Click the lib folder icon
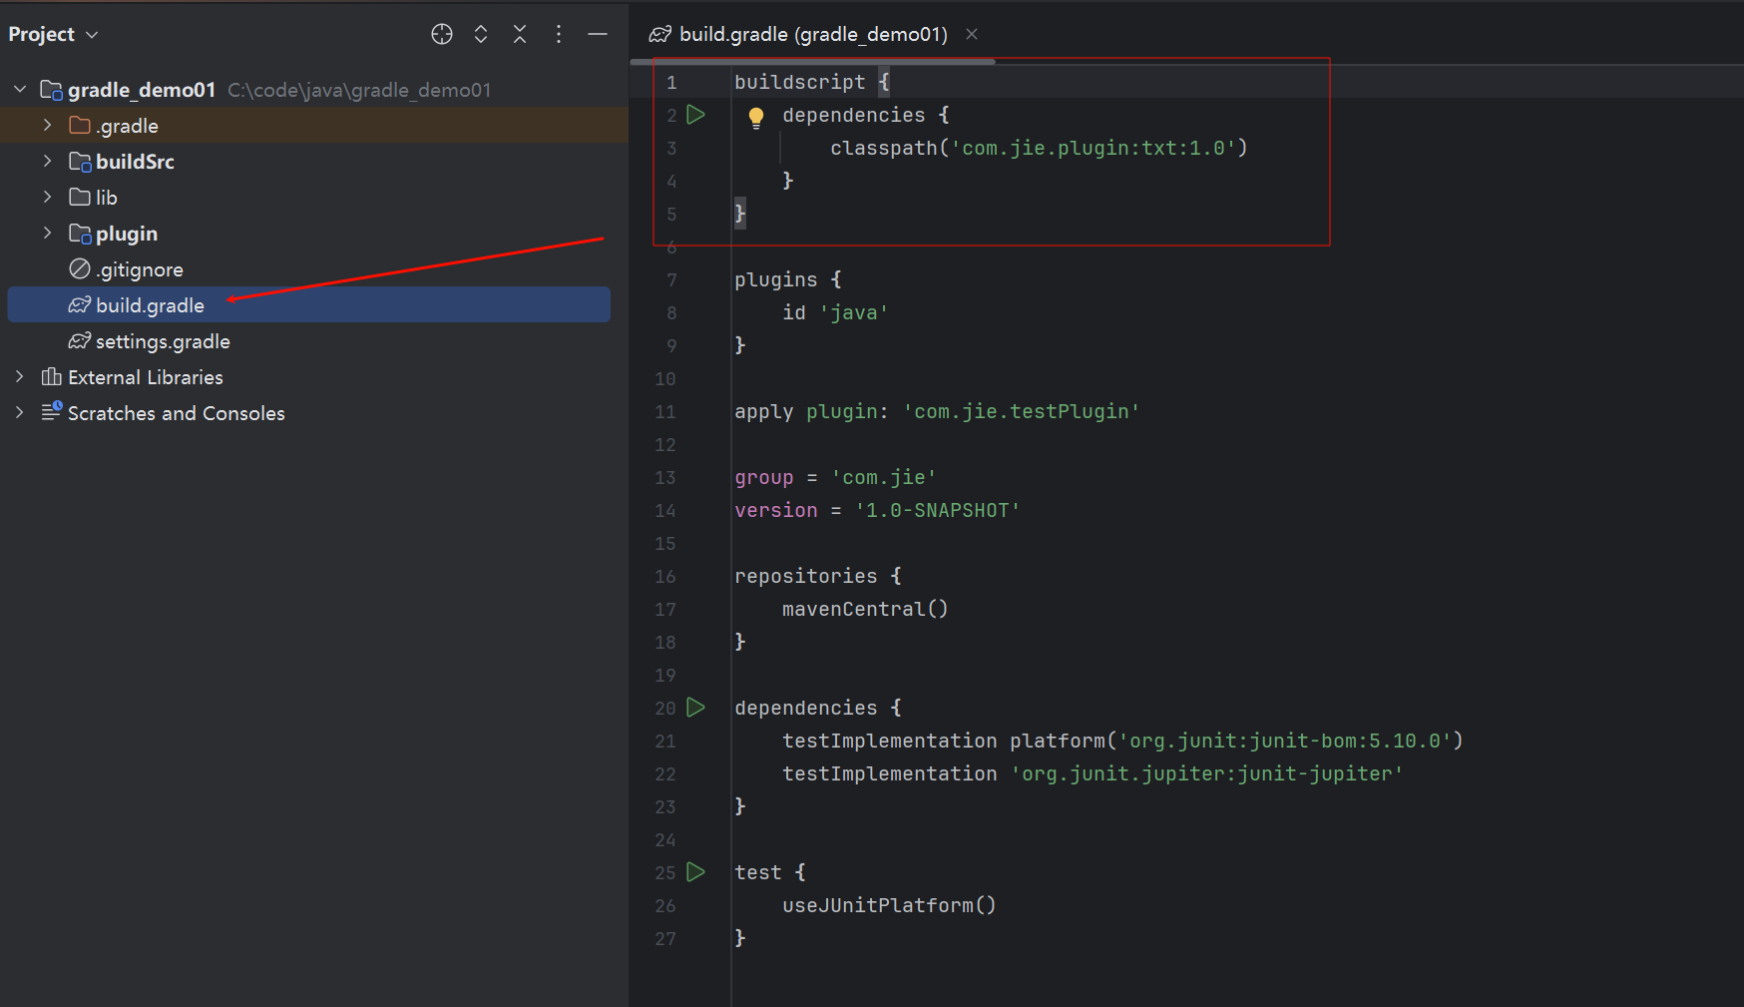 pyautogui.click(x=80, y=197)
